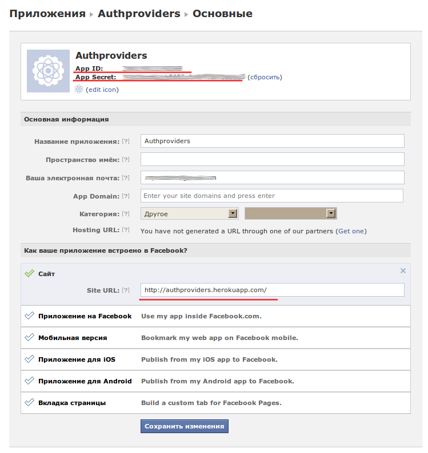Close the Сайт section with X
Image resolution: width=428 pixels, height=453 pixels.
tap(403, 271)
